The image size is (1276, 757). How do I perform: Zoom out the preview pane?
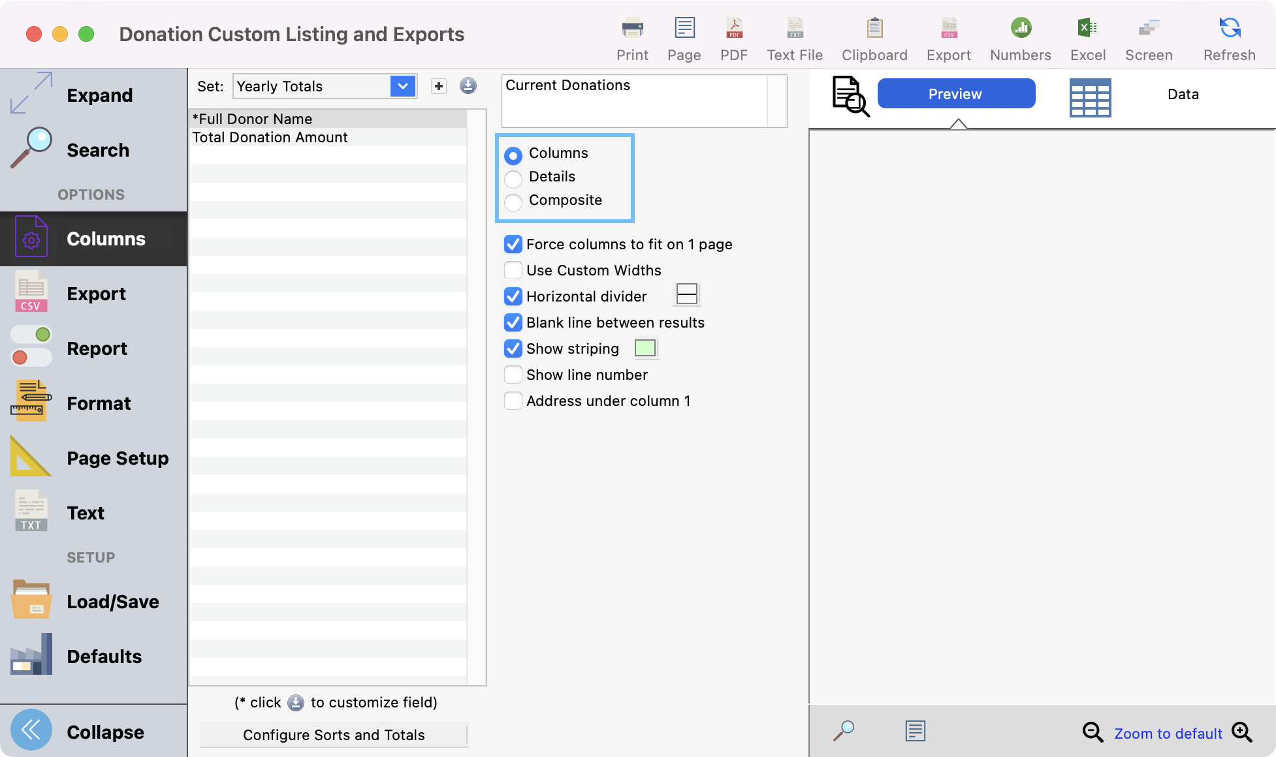pos(1093,732)
